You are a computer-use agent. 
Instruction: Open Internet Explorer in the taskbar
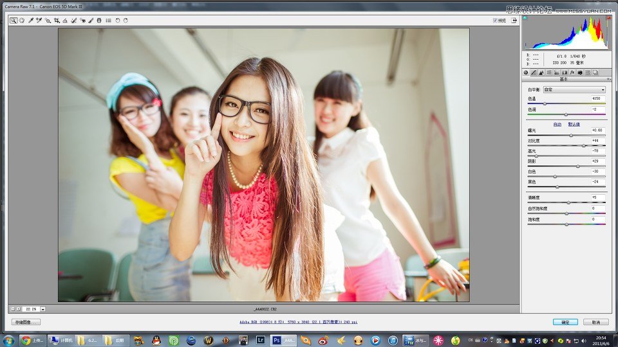(191, 341)
